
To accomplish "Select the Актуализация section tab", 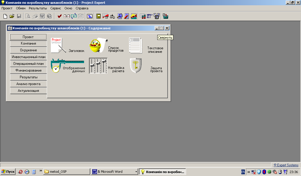I will 28,91.
